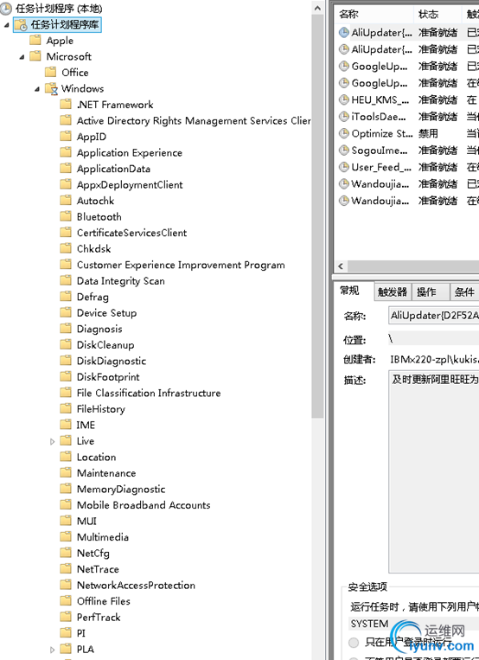Collapse the Windows tree node
479x660 pixels.
tap(37, 89)
